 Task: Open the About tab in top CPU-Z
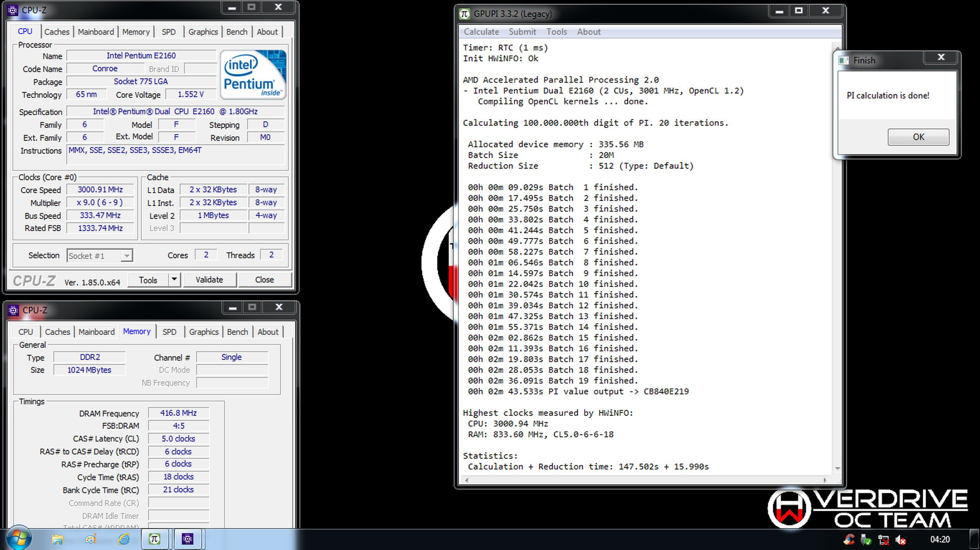click(x=267, y=32)
